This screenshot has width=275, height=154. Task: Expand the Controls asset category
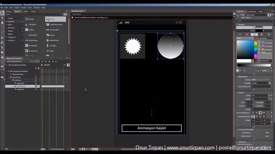[7, 21]
